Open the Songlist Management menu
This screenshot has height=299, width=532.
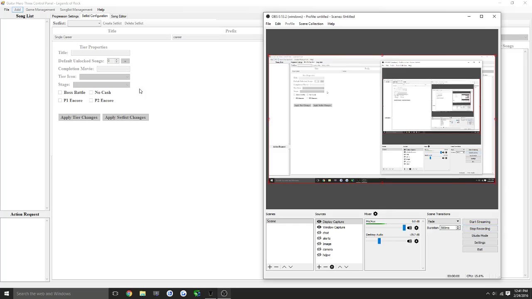pos(76,10)
